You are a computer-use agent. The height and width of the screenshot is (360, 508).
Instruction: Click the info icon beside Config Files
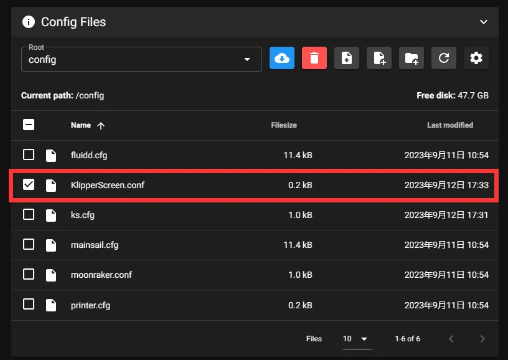[29, 22]
